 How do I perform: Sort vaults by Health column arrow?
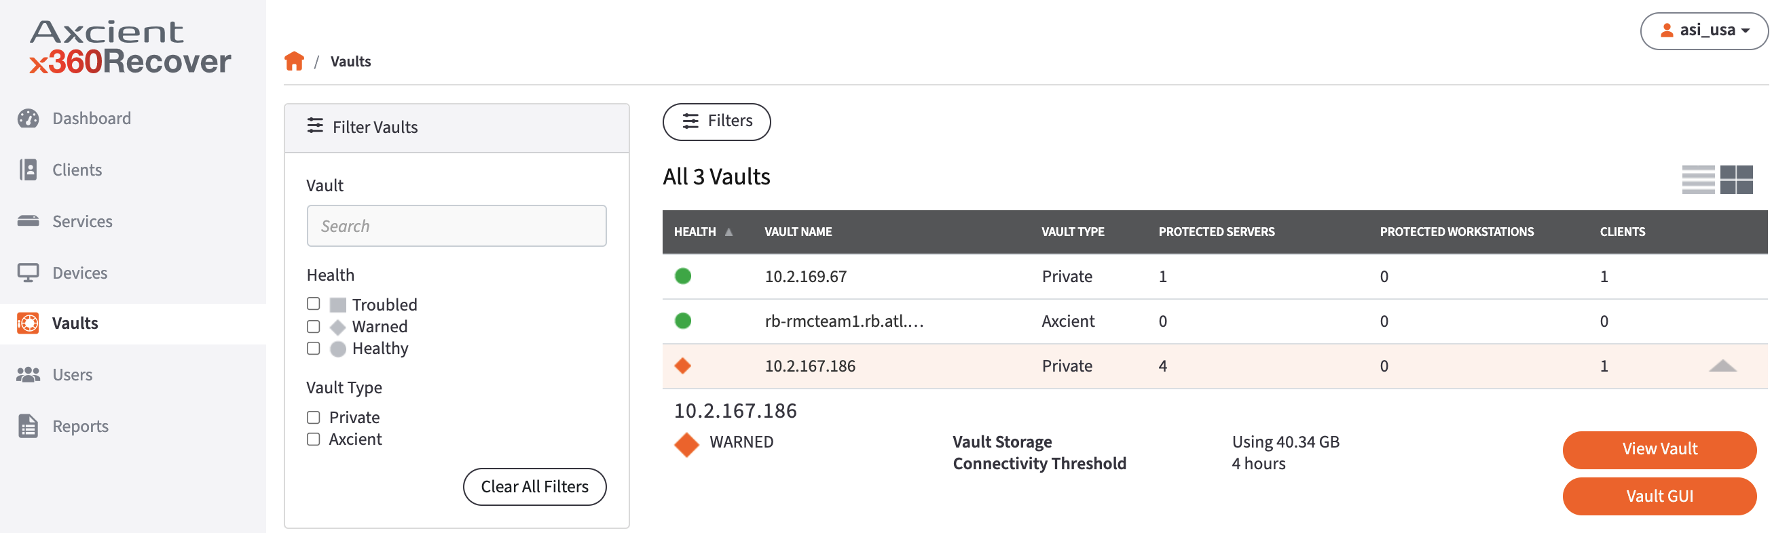click(x=728, y=232)
